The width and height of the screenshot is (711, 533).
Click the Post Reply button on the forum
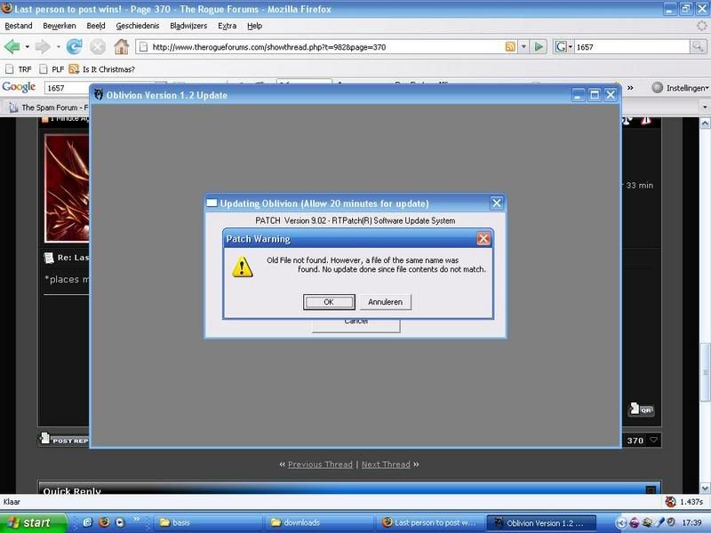64,439
